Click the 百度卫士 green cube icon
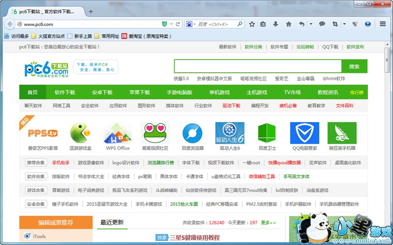The width and height of the screenshot is (393, 245). 267,133
